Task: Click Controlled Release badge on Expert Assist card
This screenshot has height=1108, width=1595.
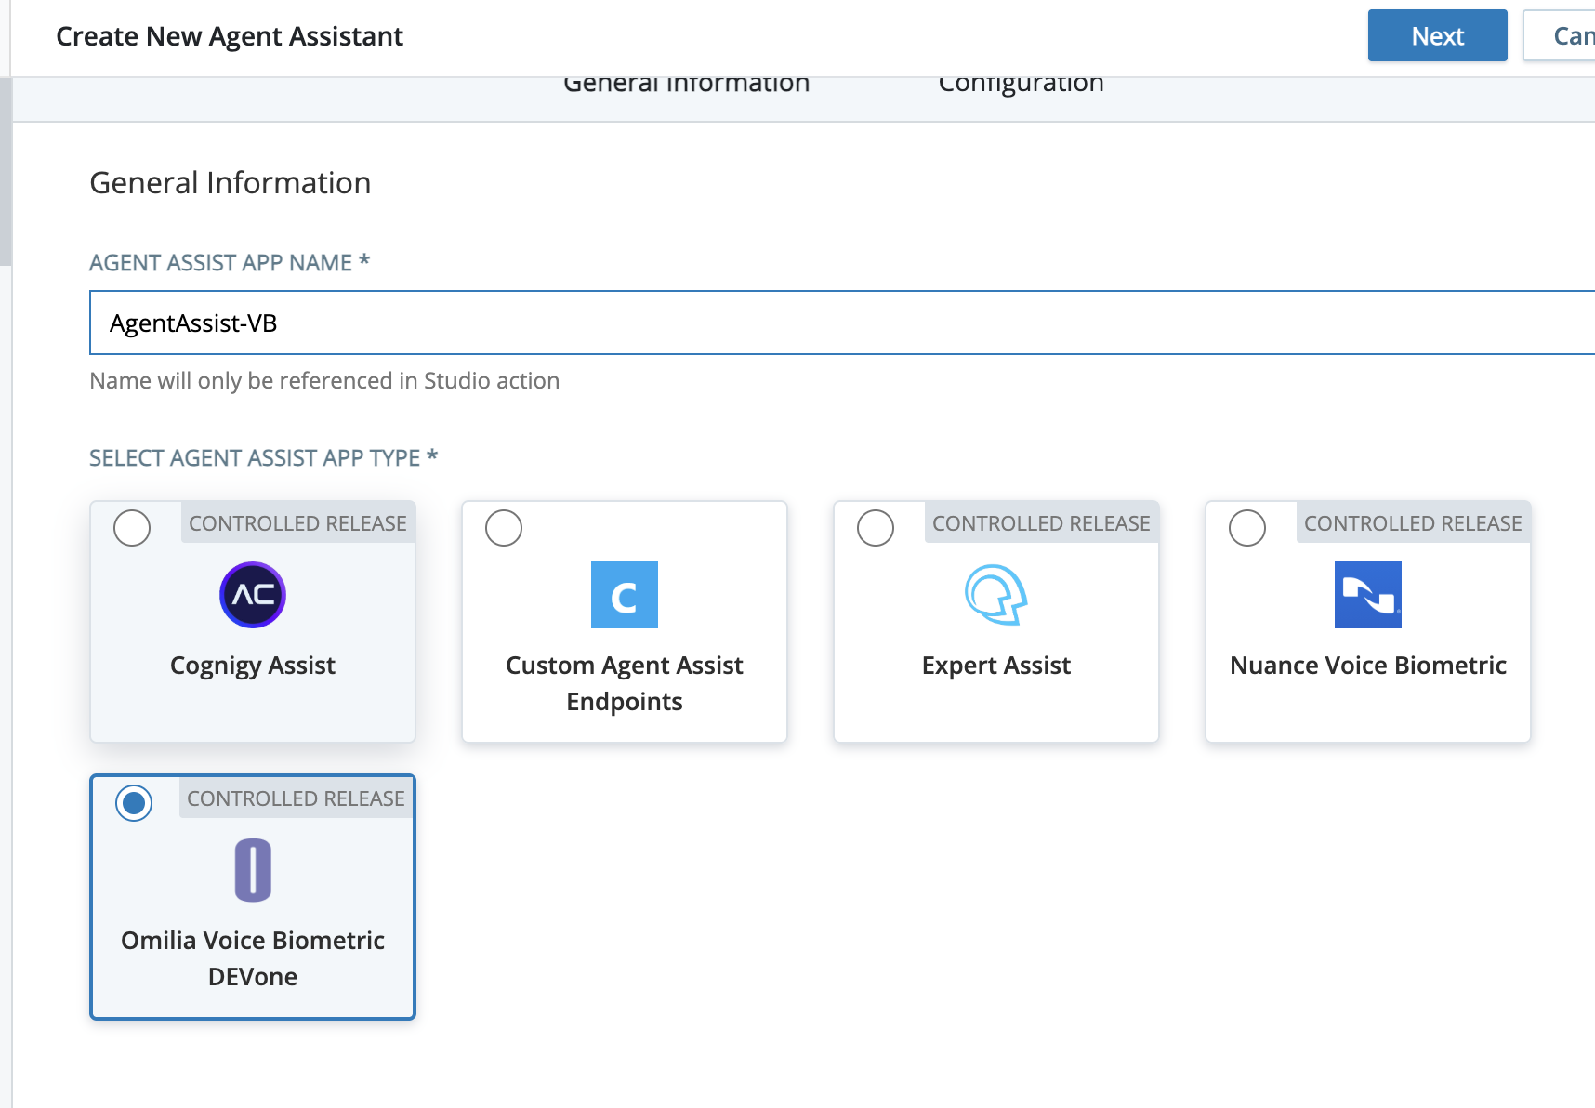Action: (1041, 523)
